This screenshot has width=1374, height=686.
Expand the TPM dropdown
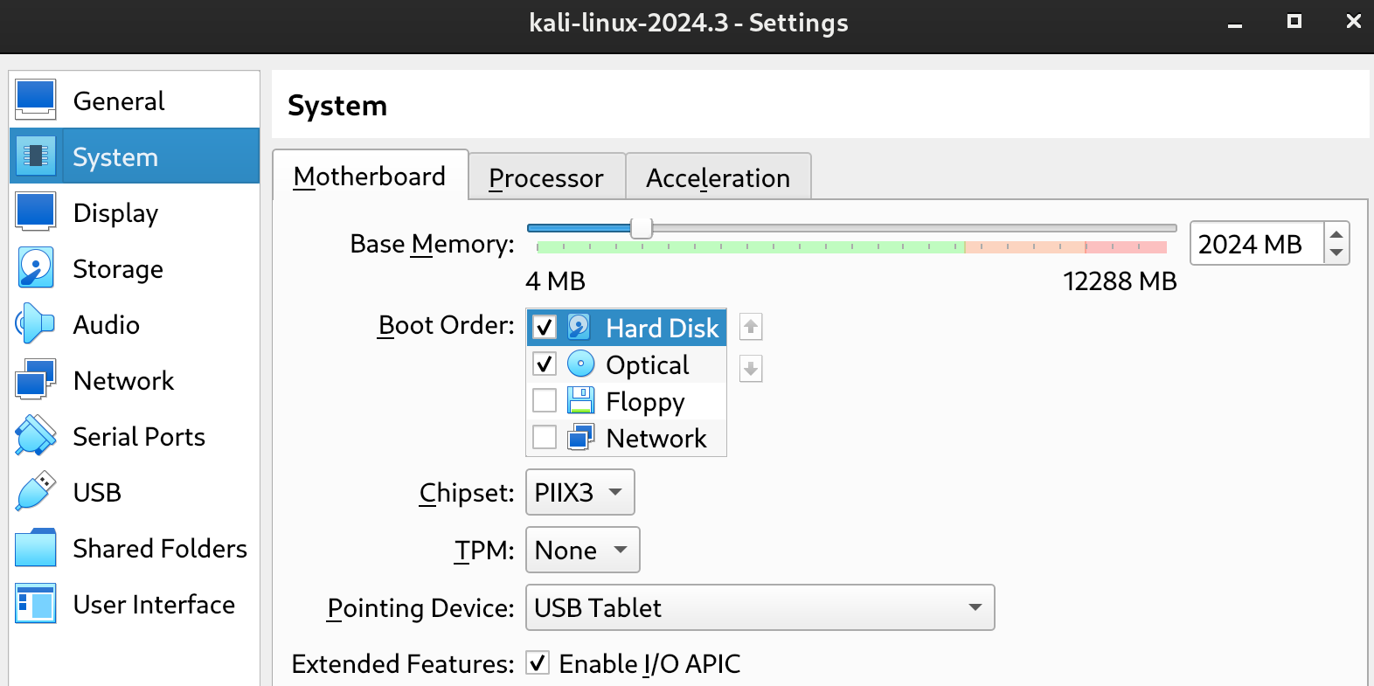tap(582, 550)
